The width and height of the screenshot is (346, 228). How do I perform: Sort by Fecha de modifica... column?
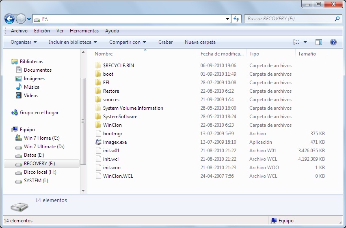coord(222,54)
